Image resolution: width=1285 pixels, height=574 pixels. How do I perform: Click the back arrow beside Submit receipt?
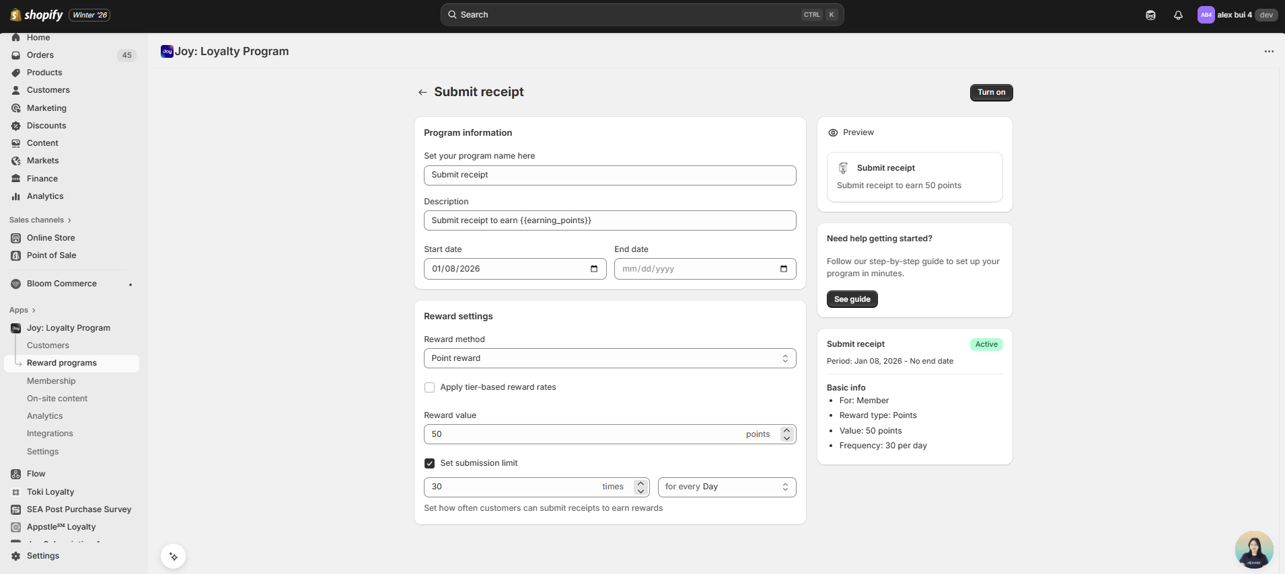point(423,93)
